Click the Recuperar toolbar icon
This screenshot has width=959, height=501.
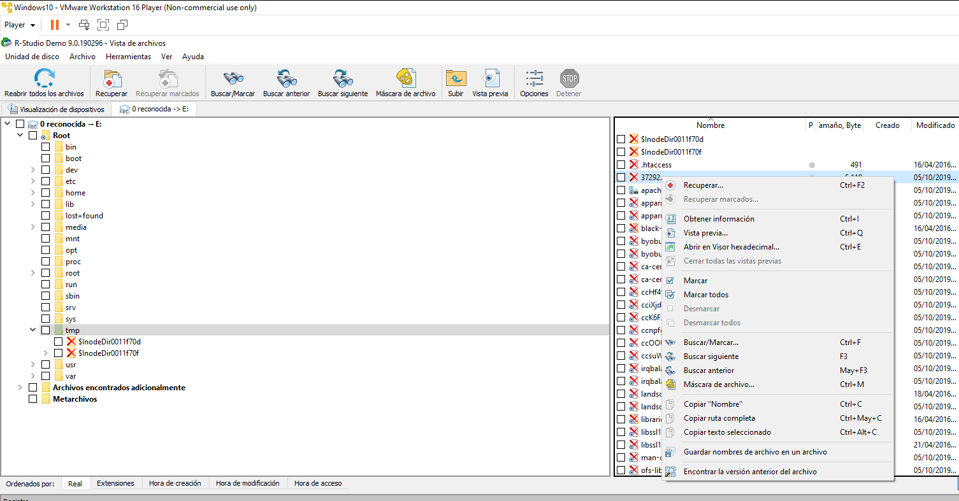(112, 78)
